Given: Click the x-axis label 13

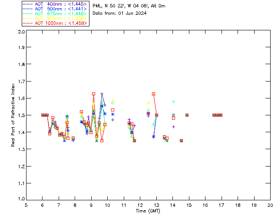Looking at the screenshot, I should pyautogui.click(x=156, y=205).
